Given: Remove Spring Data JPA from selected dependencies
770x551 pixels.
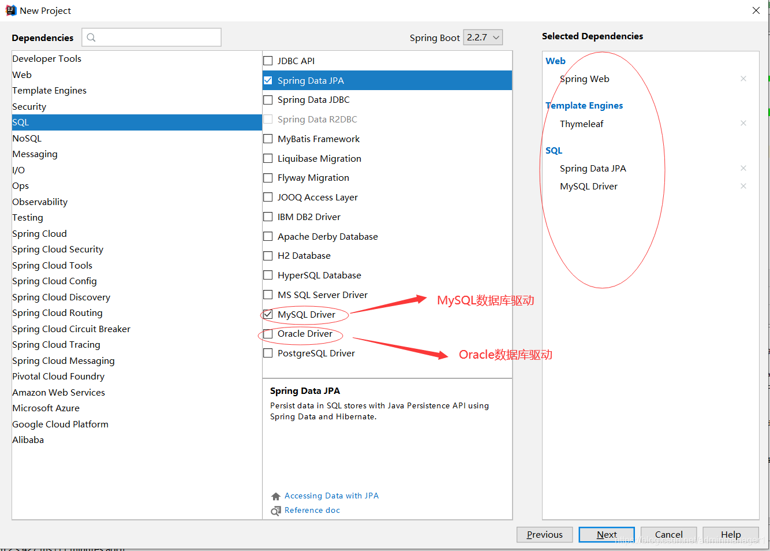Looking at the screenshot, I should [x=743, y=168].
